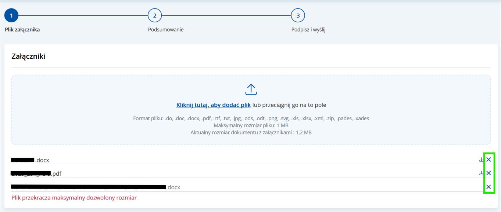This screenshot has height=212, width=501.
Task: Remove the .pdf attachment
Action: [x=489, y=173]
